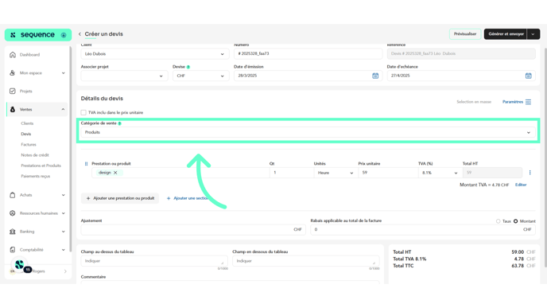Select the Taux radio button
The height and width of the screenshot is (308, 547).
[498, 221]
